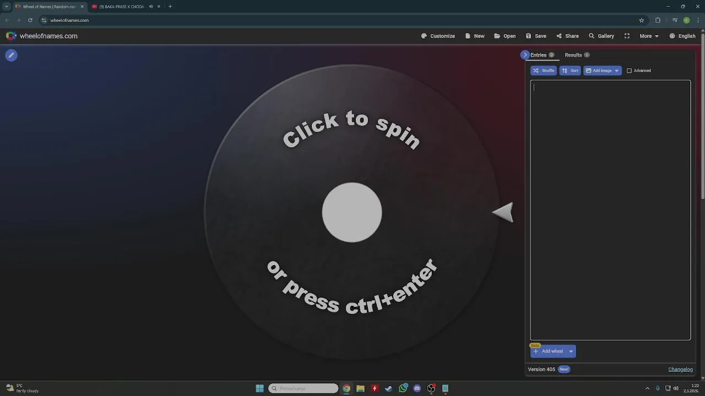The image size is (705, 396).
Task: Open the Add wheel dropdown arrow
Action: click(x=571, y=351)
